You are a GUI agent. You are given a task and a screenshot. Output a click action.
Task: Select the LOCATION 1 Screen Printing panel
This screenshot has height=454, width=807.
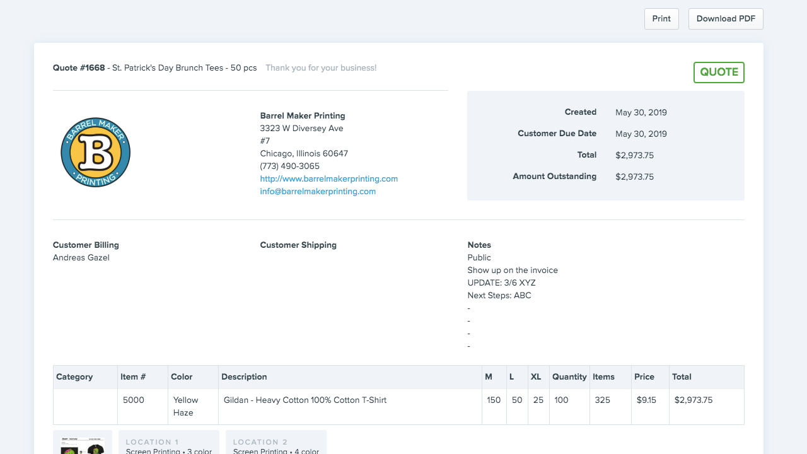[168, 445]
